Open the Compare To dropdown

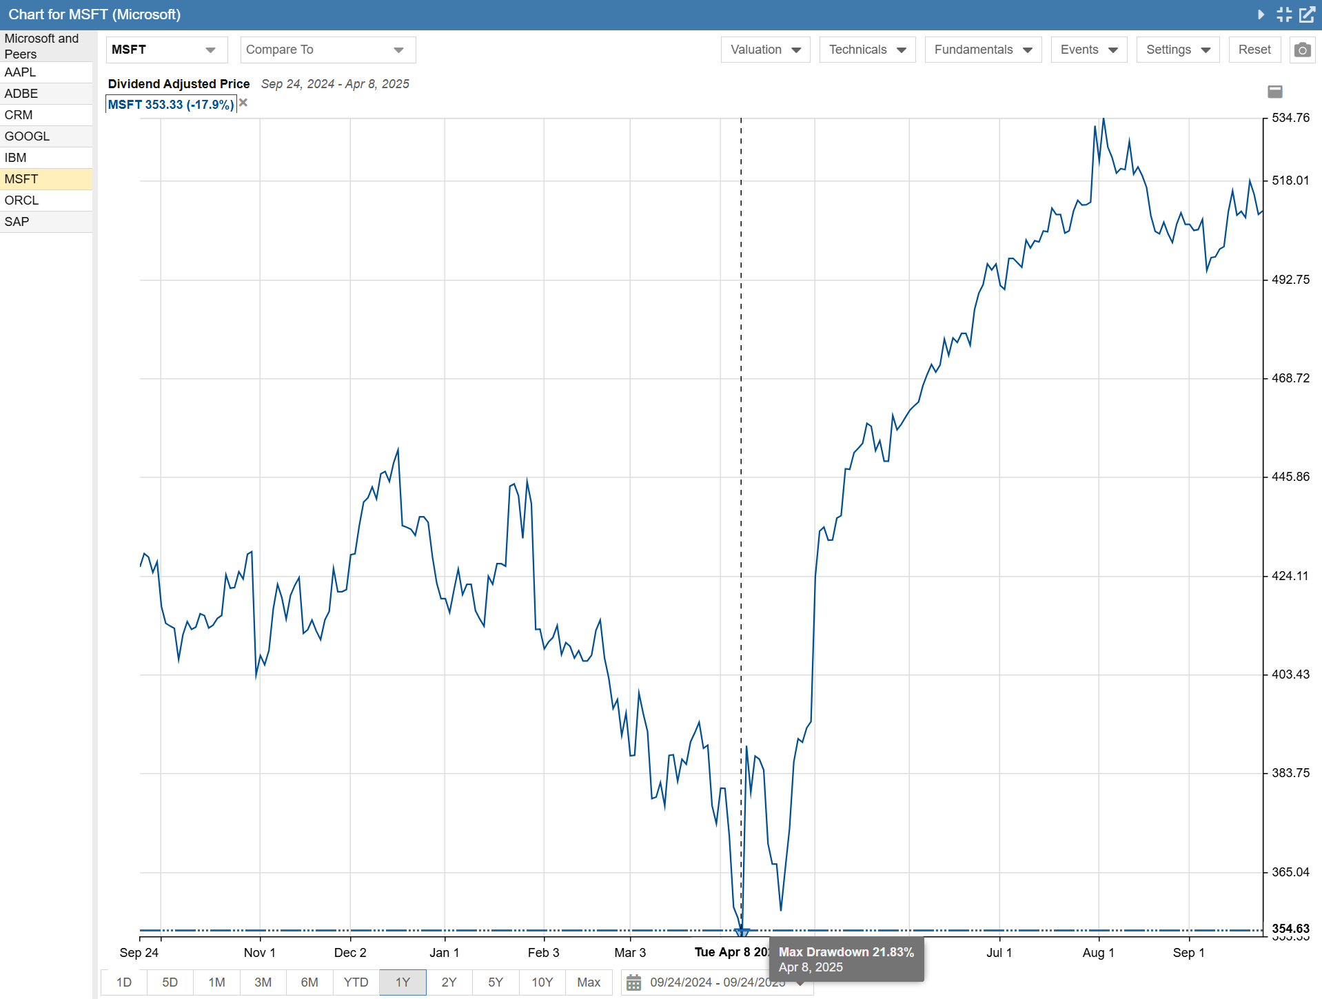pos(327,50)
